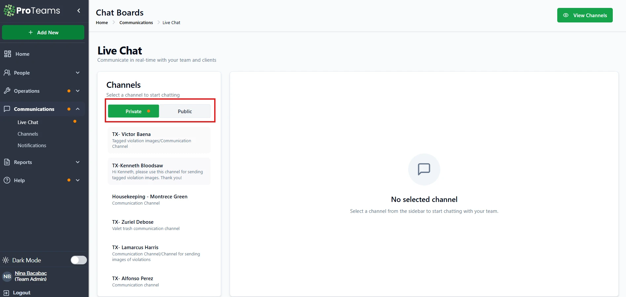Click the Home grid icon in sidebar
This screenshot has width=626, height=297.
point(7,54)
